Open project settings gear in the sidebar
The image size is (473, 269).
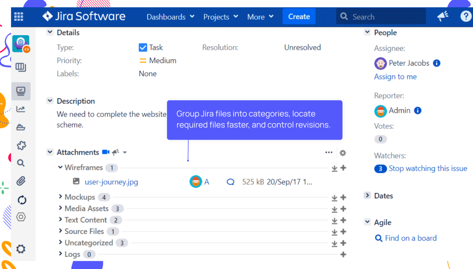point(21,249)
